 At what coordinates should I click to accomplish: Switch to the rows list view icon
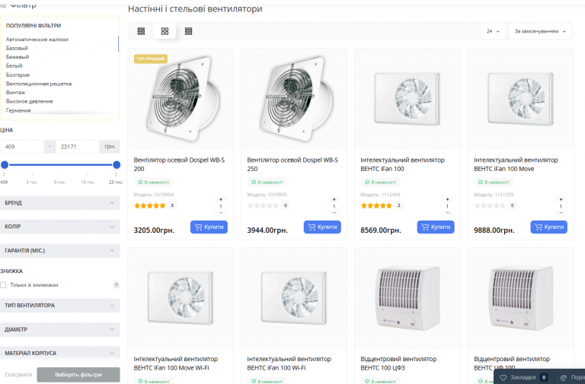point(188,31)
